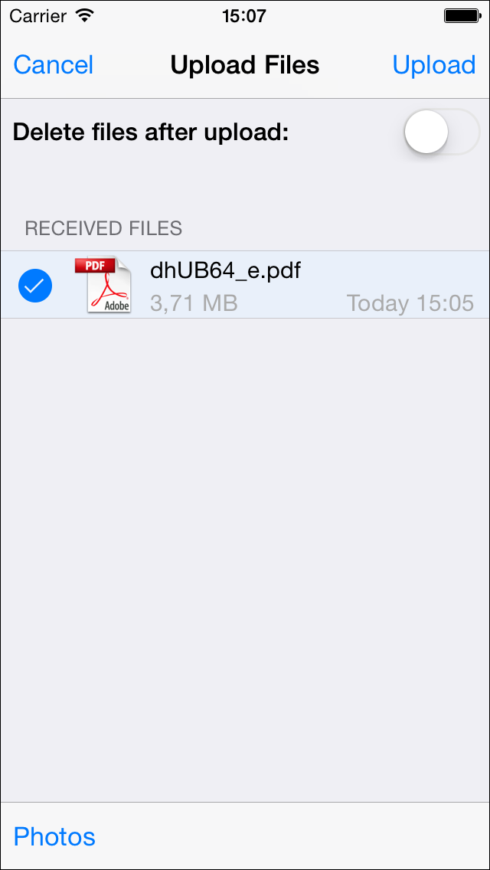Deselect the blue checkmark for dhUB64_e.pdf
The width and height of the screenshot is (490, 870).
tap(35, 285)
